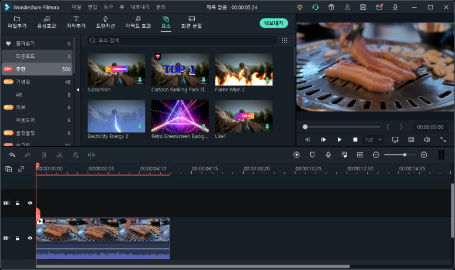Open the 자막추가 titles tab
Viewport: 455px width, 270px height.
click(76, 22)
